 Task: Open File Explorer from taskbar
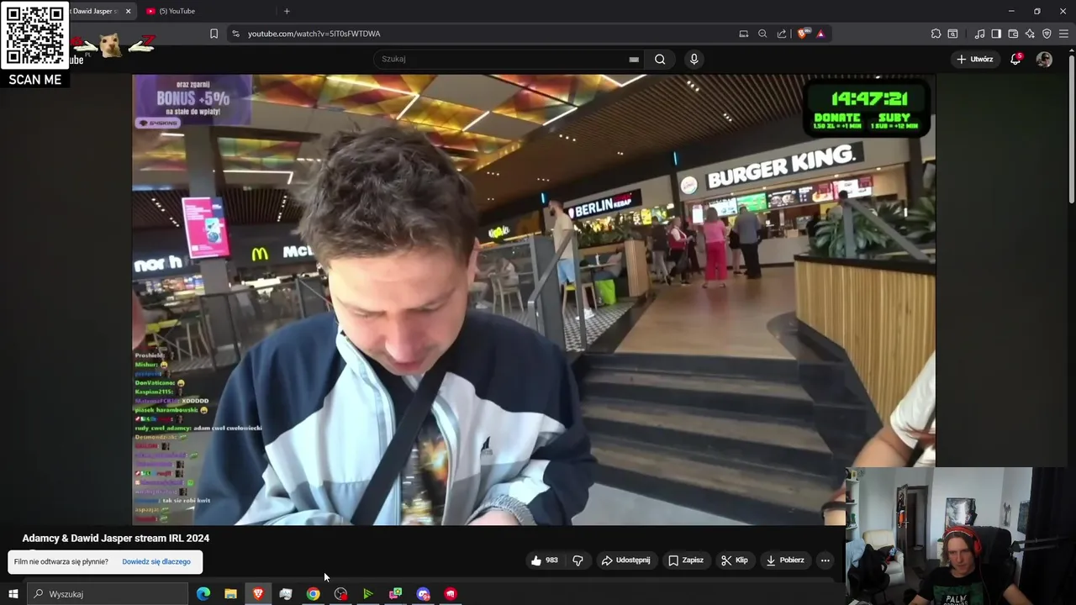click(x=230, y=594)
